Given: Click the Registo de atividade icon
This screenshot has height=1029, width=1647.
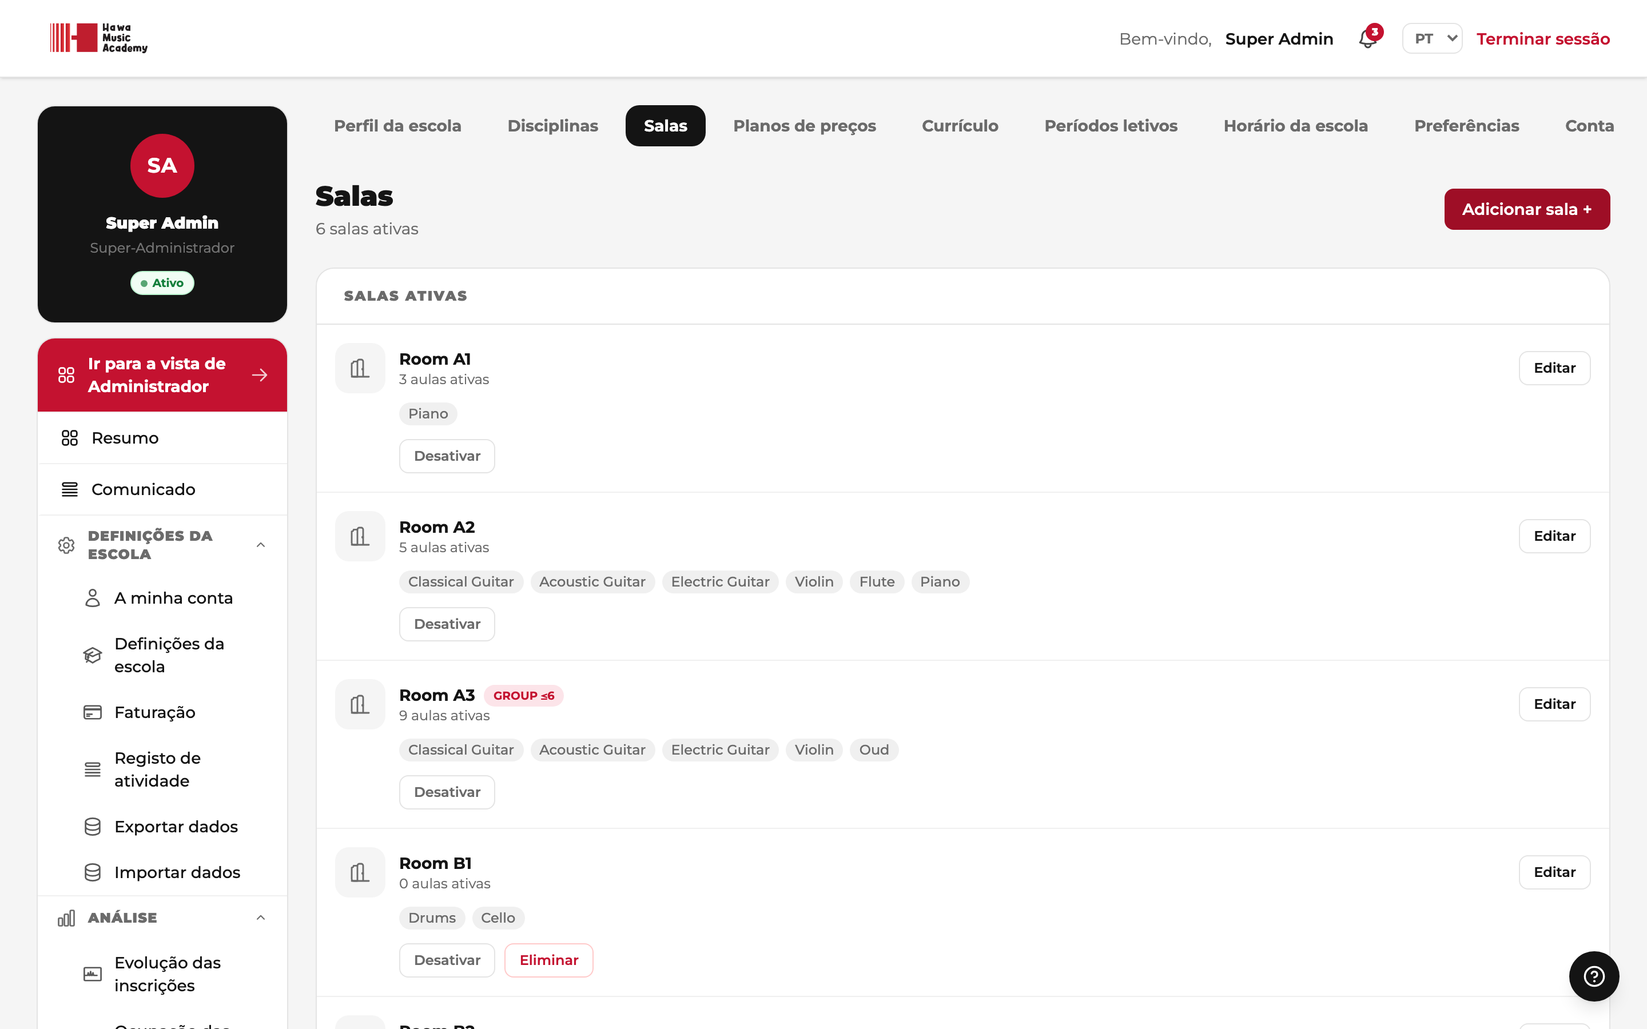Looking at the screenshot, I should click(93, 769).
